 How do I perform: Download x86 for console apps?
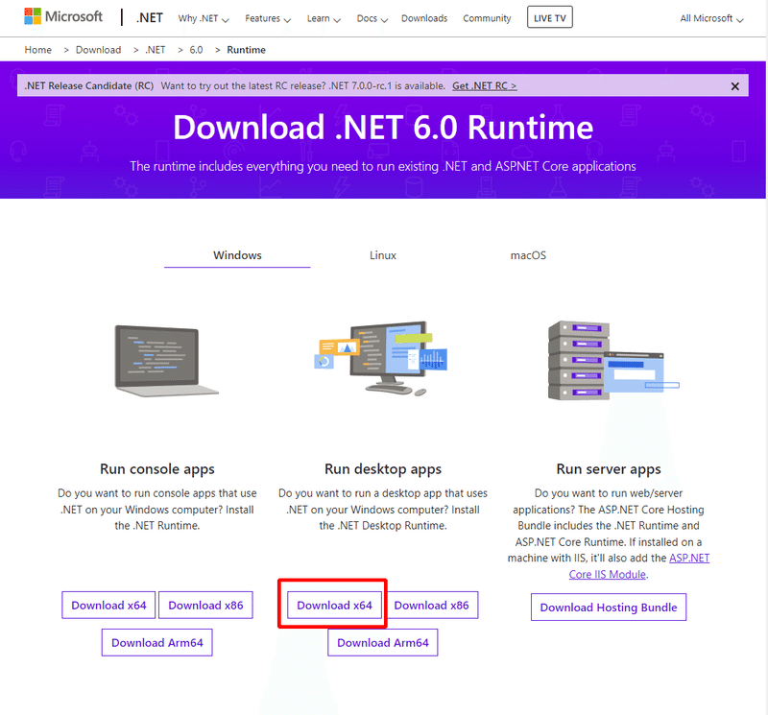(x=205, y=605)
